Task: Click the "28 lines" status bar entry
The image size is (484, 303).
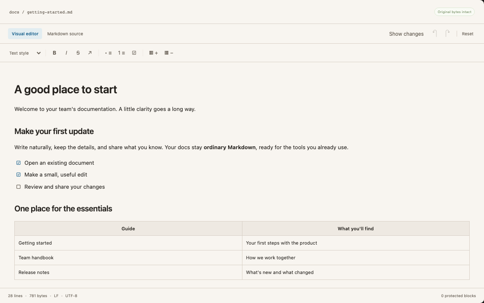Action: click(x=15, y=296)
